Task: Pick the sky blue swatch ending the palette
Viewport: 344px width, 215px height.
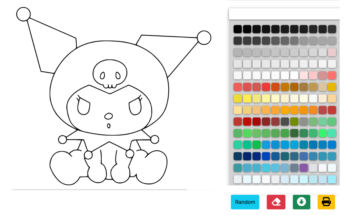Action: [332, 179]
